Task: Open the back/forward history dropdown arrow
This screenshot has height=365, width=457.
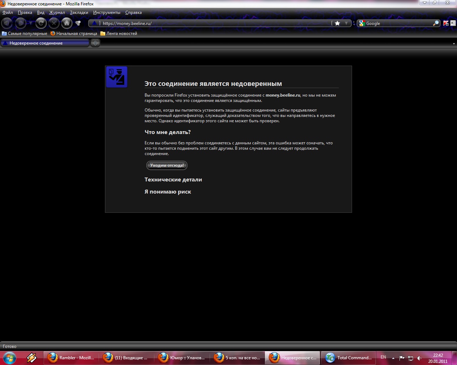Action: click(30, 24)
